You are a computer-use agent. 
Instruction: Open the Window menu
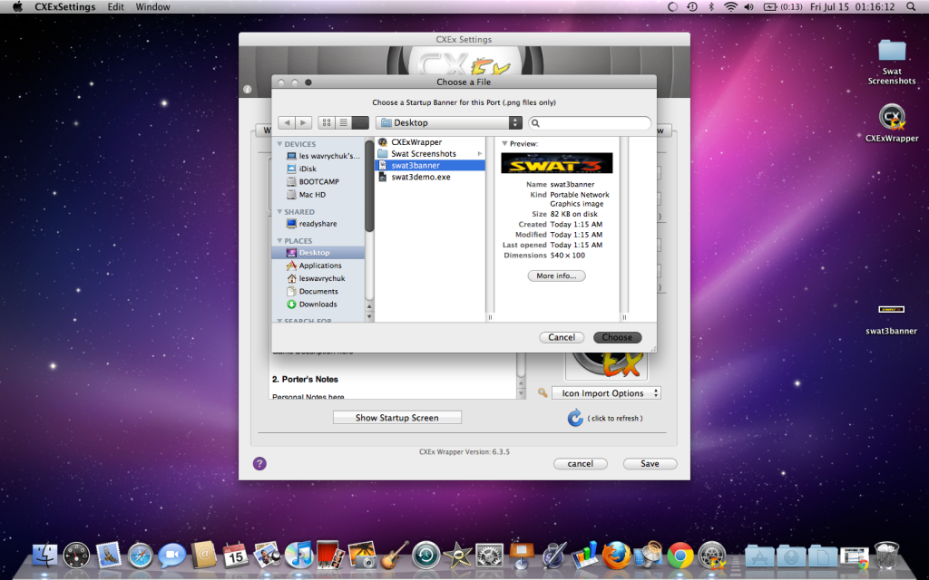[152, 7]
